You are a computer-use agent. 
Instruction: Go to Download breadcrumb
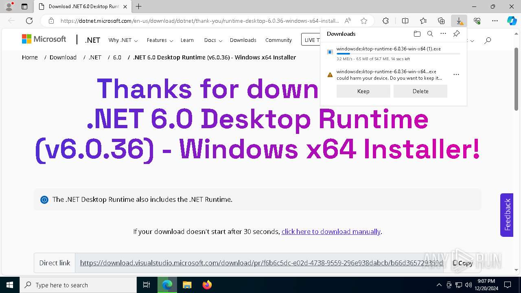coord(63,57)
